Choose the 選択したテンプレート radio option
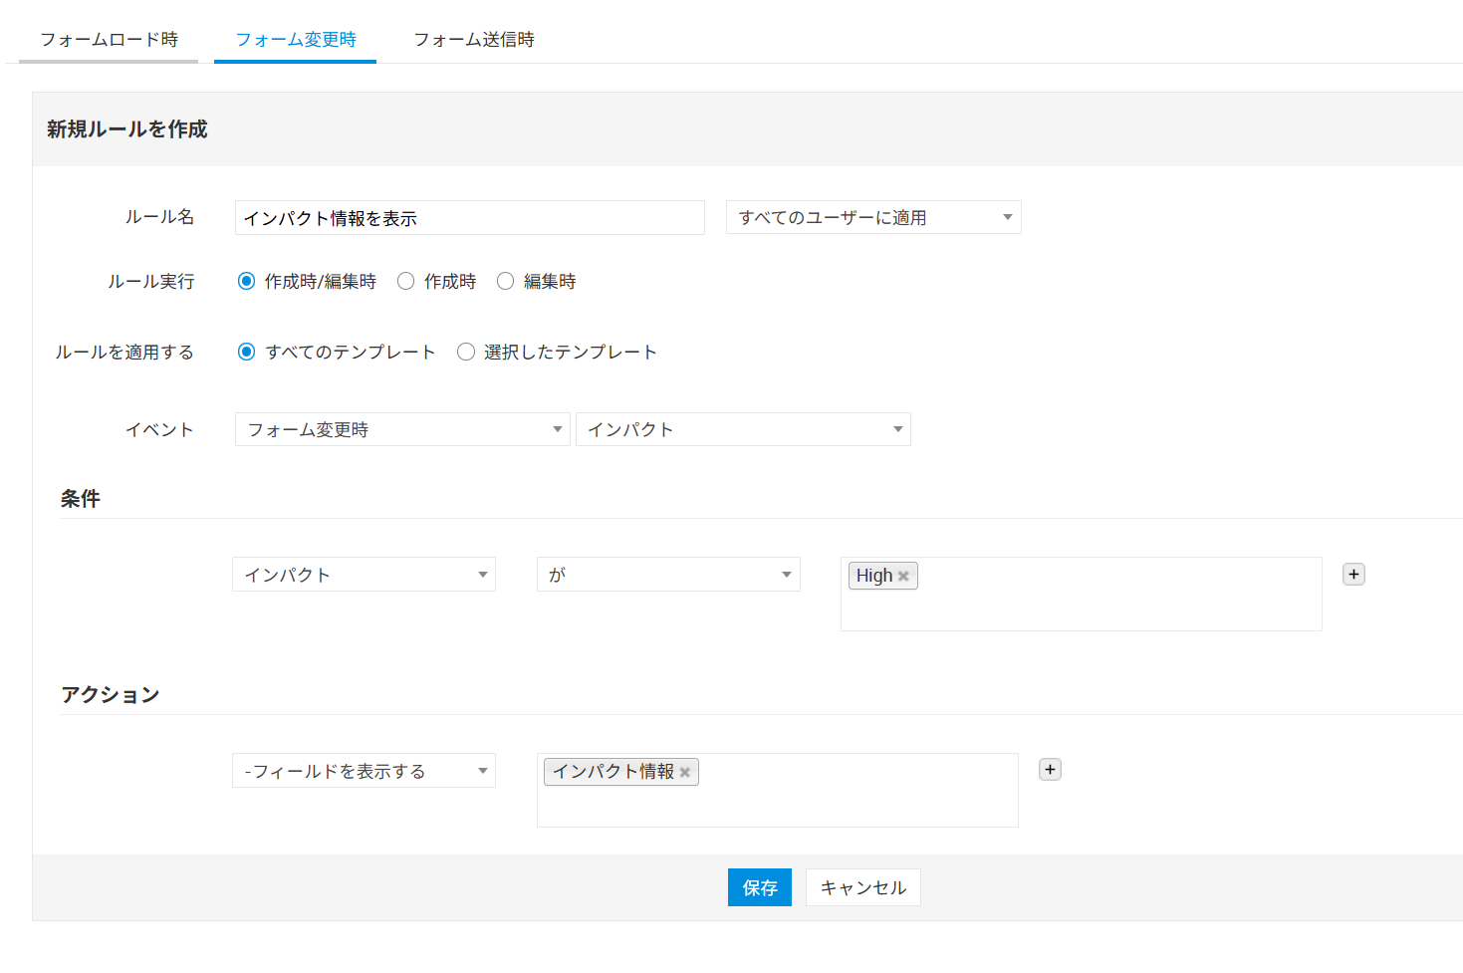Image resolution: width=1463 pixels, height=973 pixels. tap(466, 353)
